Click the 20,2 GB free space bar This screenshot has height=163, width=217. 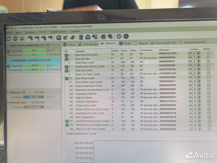[34, 97]
